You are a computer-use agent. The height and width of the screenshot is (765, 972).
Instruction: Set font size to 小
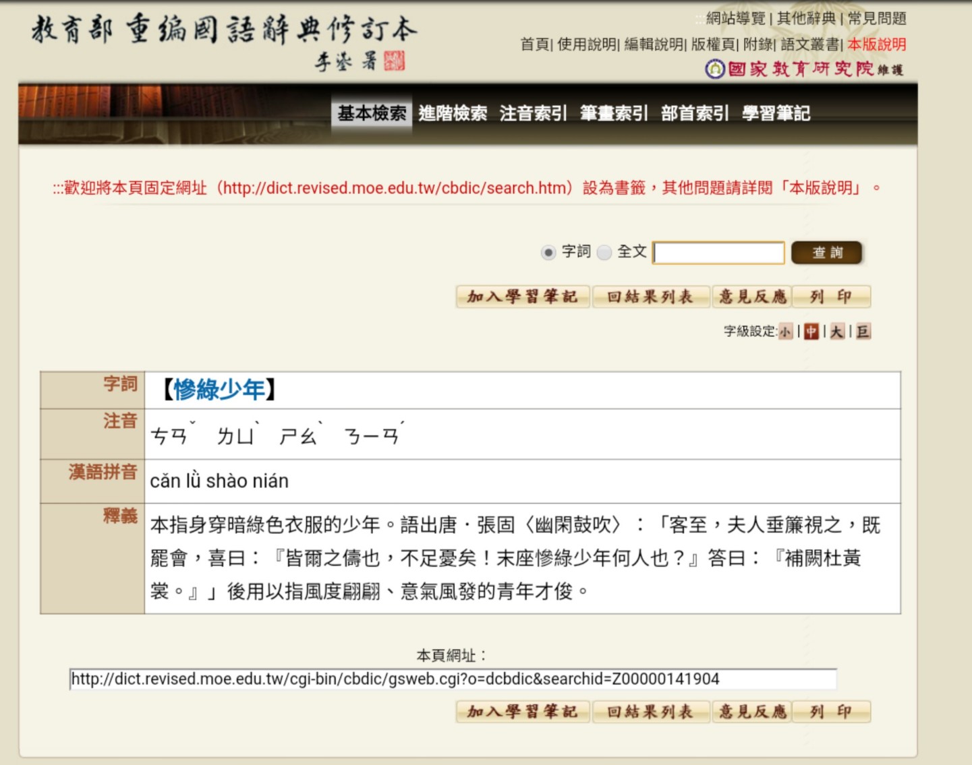(x=785, y=332)
